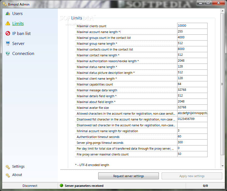Edit status picture description length value
The height and width of the screenshot is (191, 227).
click(x=192, y=72)
